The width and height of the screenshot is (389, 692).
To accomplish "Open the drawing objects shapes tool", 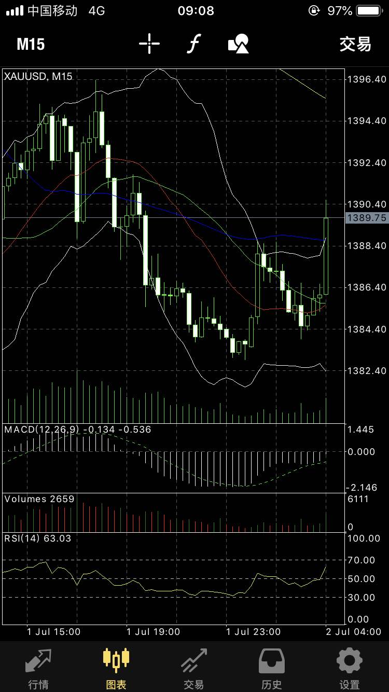I will click(x=239, y=44).
